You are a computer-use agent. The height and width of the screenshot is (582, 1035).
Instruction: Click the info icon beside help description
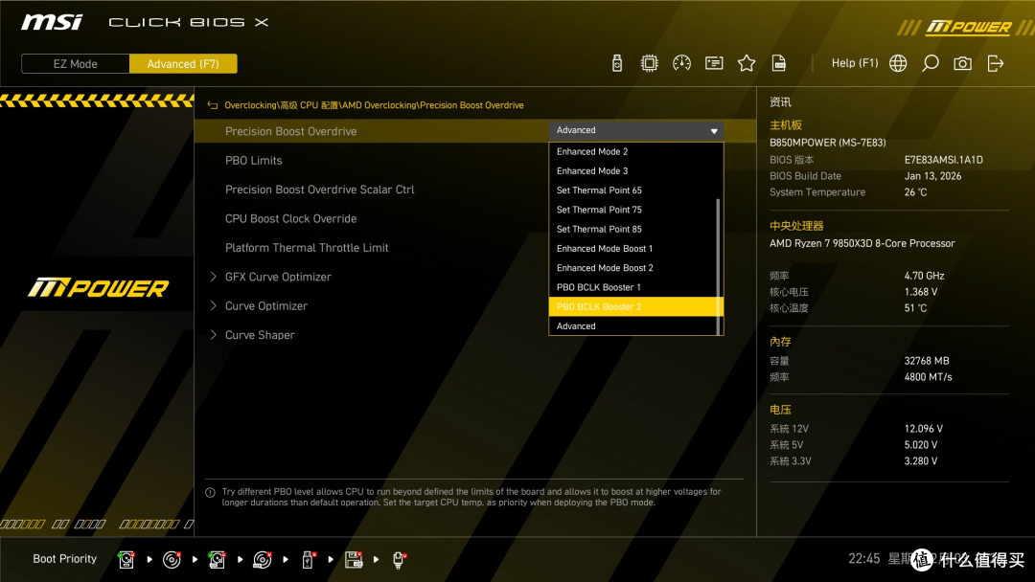pos(210,492)
